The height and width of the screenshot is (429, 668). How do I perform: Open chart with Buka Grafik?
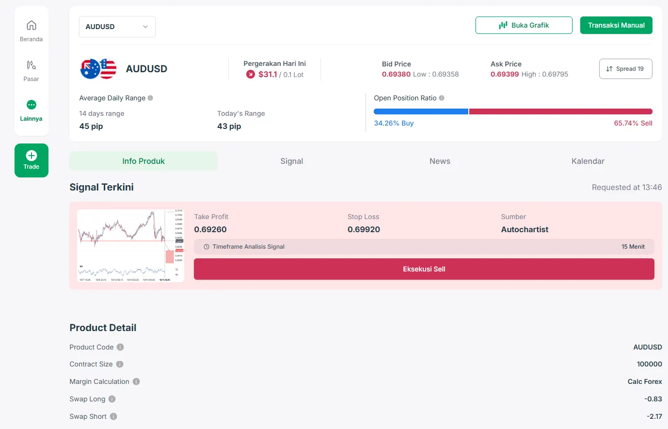(524, 25)
